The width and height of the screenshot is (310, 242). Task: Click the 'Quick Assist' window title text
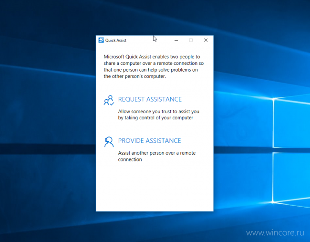116,41
